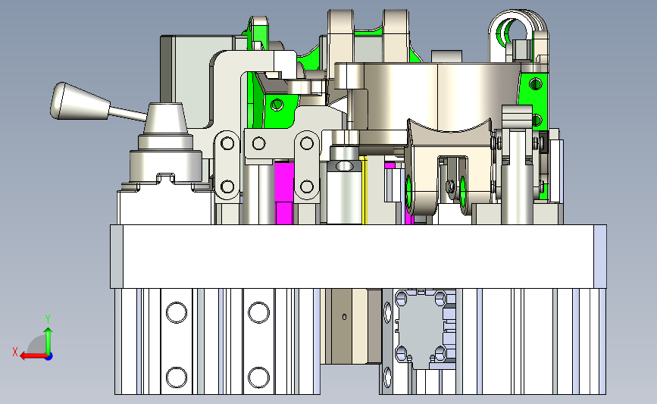
Task: Select the tapered lever handle knob
Action: [80, 102]
